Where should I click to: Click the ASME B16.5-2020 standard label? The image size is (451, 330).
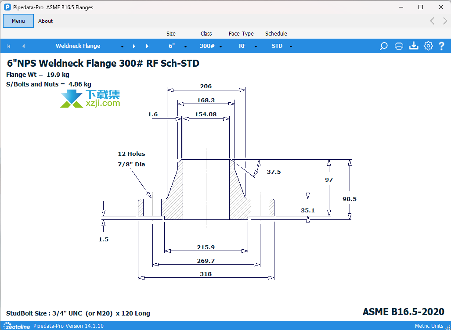coord(404,312)
